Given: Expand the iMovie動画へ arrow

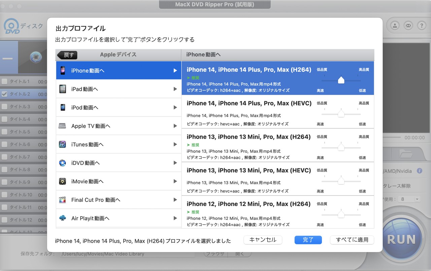Looking at the screenshot, I should 175,181.
